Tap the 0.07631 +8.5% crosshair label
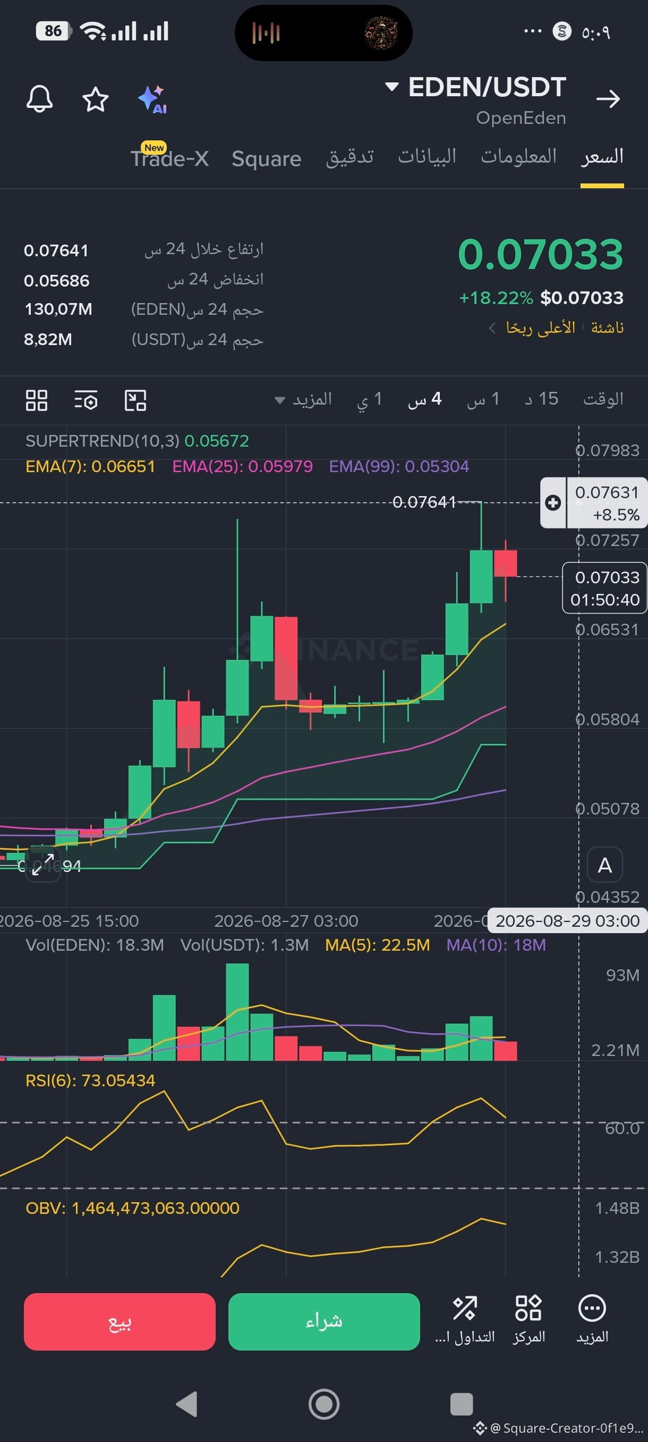The height and width of the screenshot is (1442, 648). click(607, 503)
